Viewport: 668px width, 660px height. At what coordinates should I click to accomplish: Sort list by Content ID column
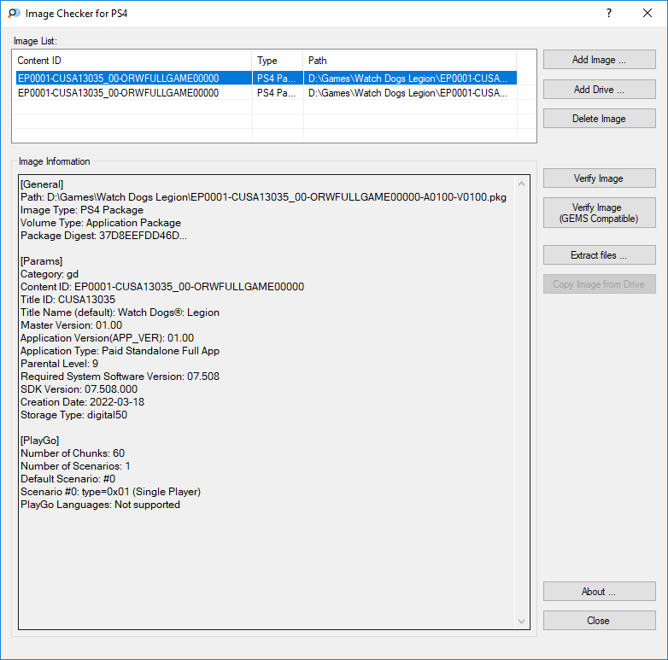tap(132, 61)
